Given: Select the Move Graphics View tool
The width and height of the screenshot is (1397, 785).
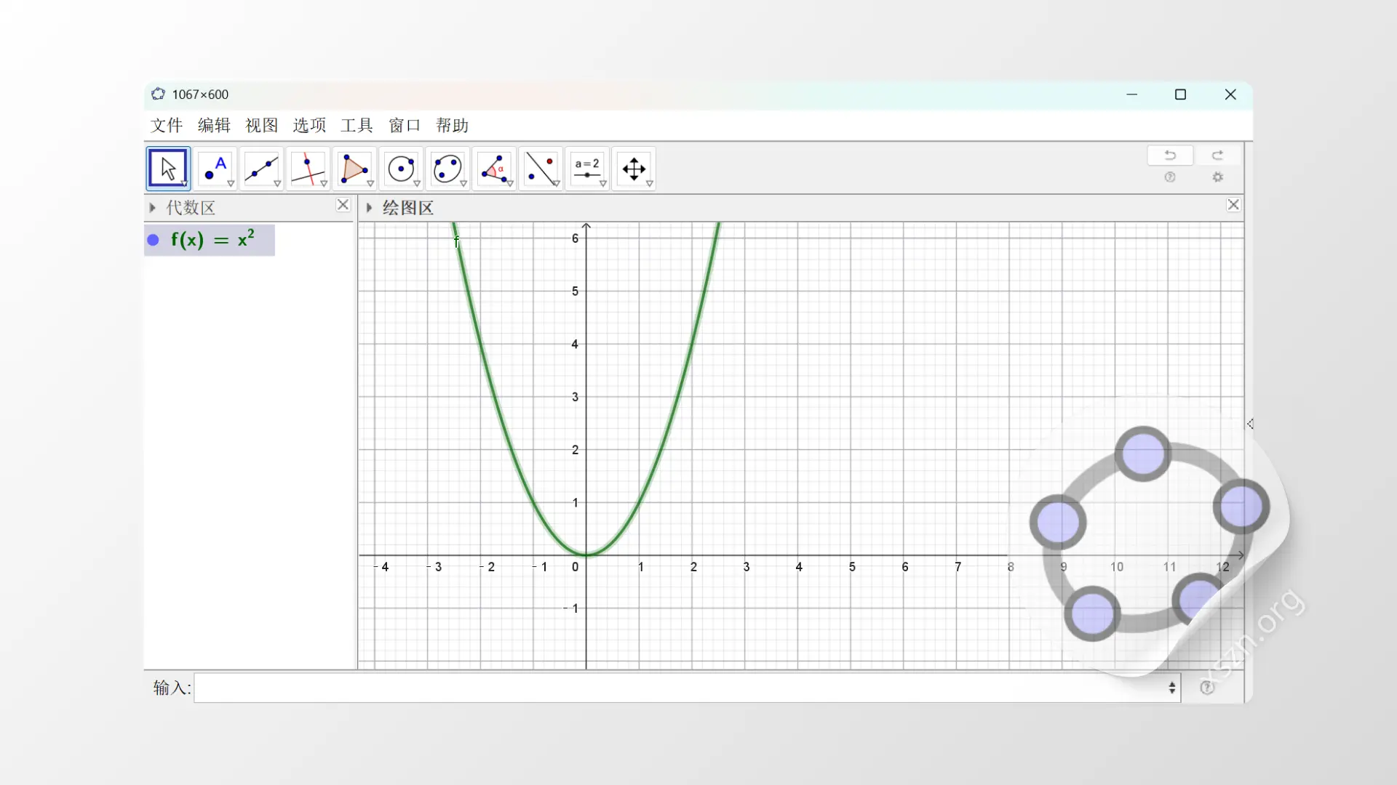Looking at the screenshot, I should [634, 168].
